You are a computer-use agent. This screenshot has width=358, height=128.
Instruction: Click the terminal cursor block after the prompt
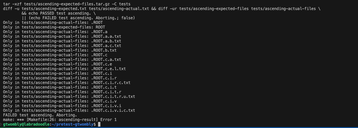pos(99,124)
